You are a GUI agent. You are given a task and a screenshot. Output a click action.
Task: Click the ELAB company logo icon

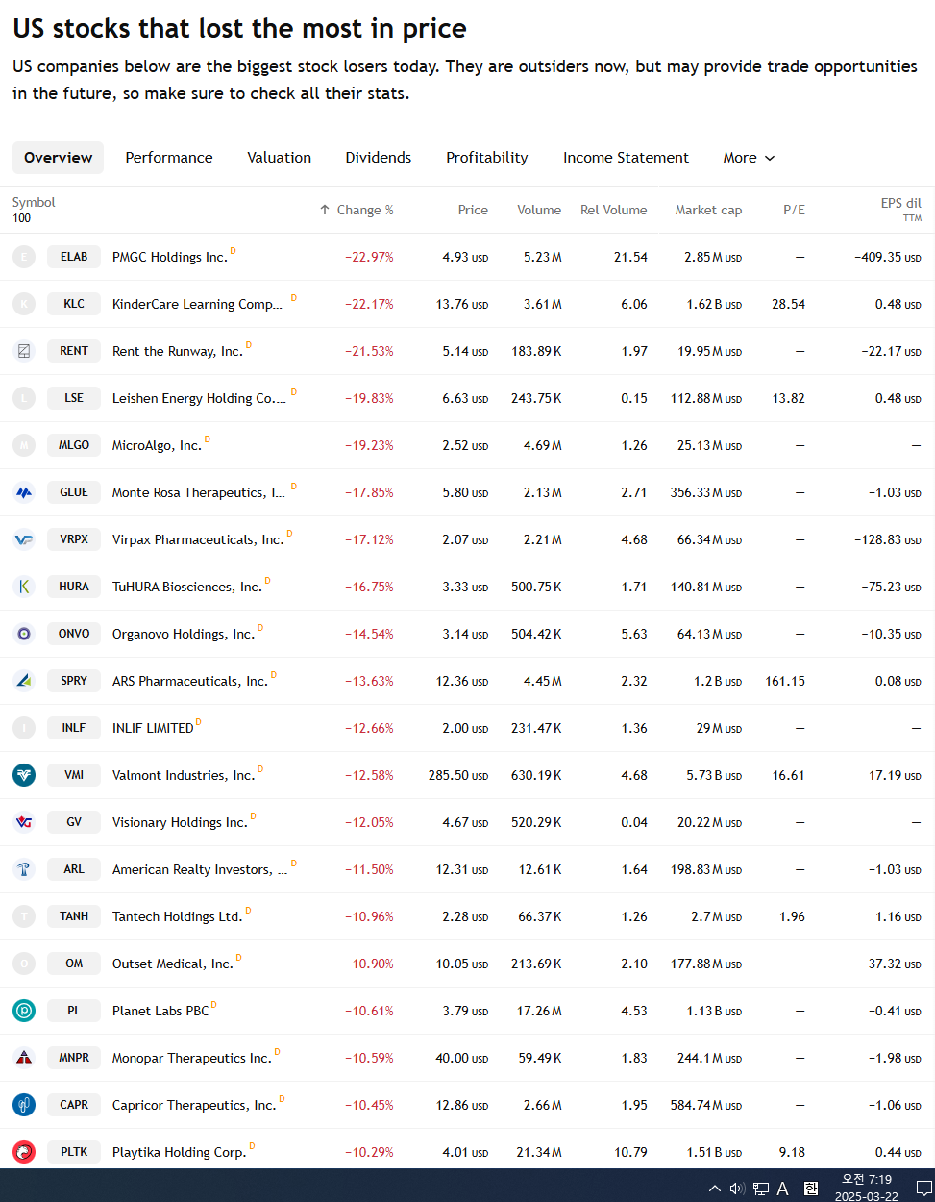pos(24,257)
